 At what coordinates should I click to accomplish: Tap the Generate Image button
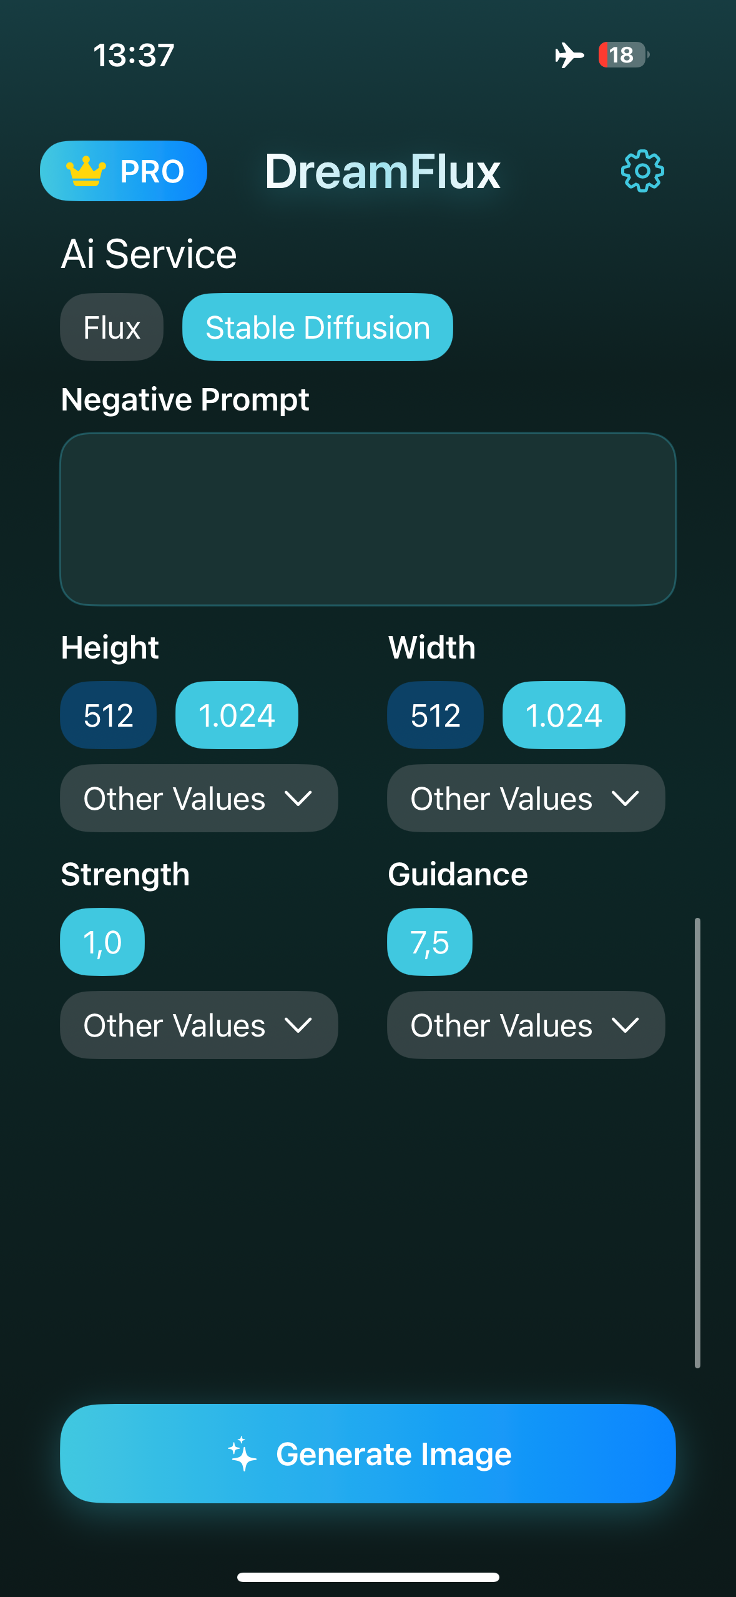click(368, 1453)
